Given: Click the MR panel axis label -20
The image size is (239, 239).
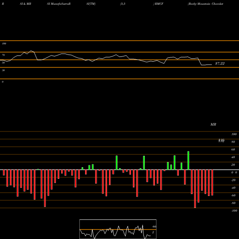Looking at the screenshot, I should click(233, 180).
